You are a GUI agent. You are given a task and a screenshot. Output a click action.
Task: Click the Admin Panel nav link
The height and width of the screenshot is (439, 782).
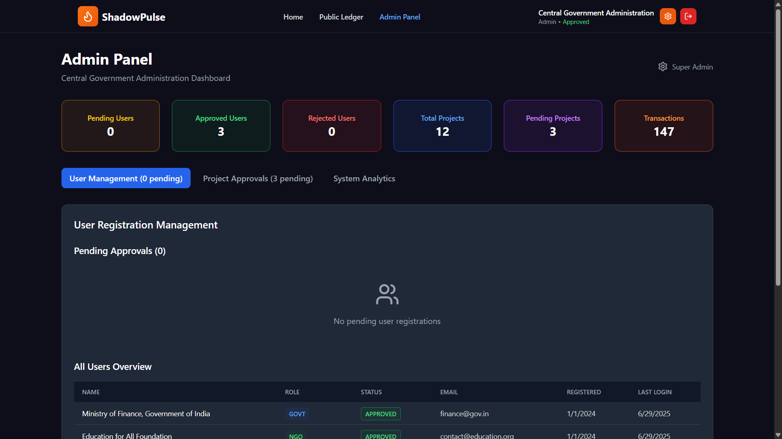click(400, 17)
